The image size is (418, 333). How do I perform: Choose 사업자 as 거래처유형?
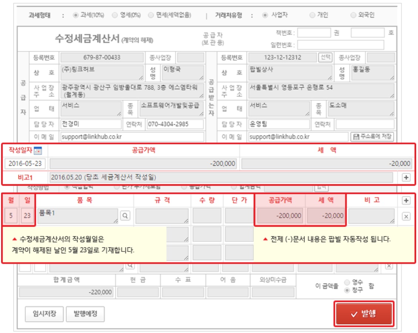click(265, 15)
